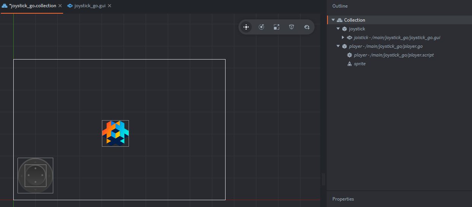Select player - /main/joystick_go/player.go row
The width and height of the screenshot is (472, 207).
coord(399,46)
